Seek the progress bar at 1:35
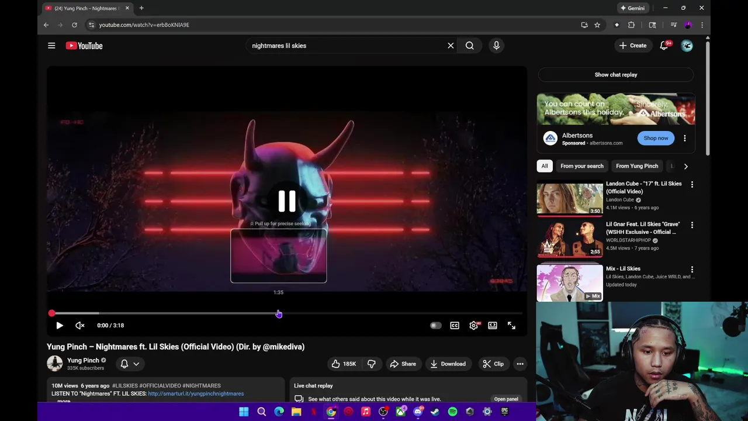Screen dimensions: 748x421 278,313
